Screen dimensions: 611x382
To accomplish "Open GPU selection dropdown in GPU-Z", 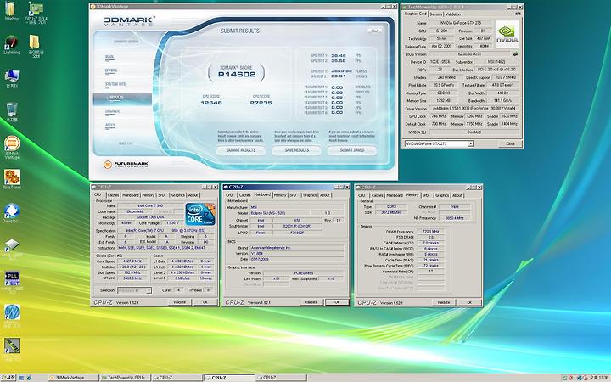I will click(470, 143).
